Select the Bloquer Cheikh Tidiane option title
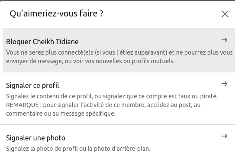The height and width of the screenshot is (156, 235). click(x=42, y=42)
